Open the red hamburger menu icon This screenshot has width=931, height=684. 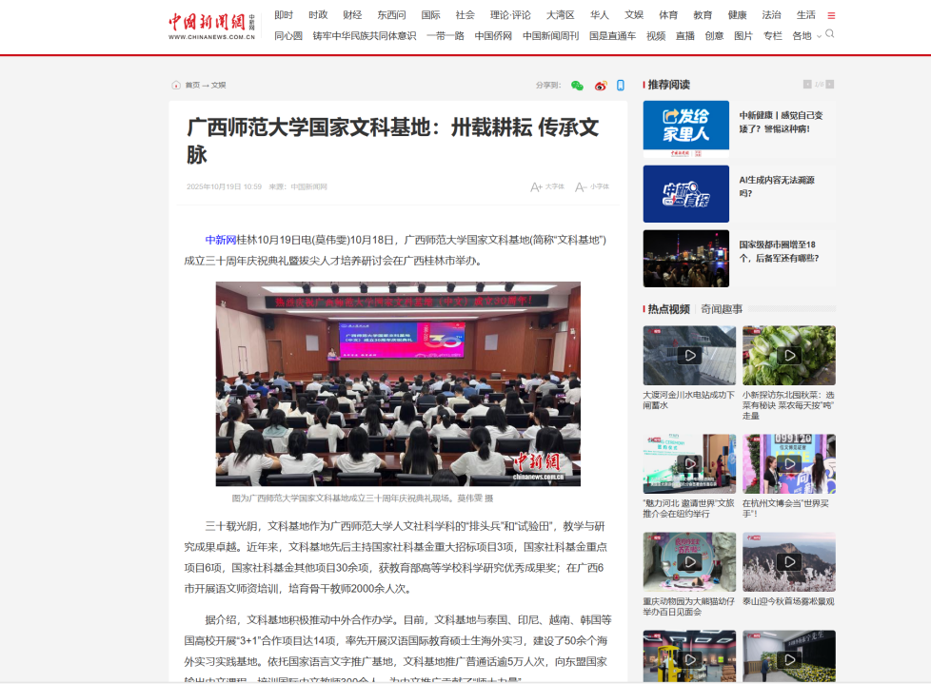coord(830,15)
